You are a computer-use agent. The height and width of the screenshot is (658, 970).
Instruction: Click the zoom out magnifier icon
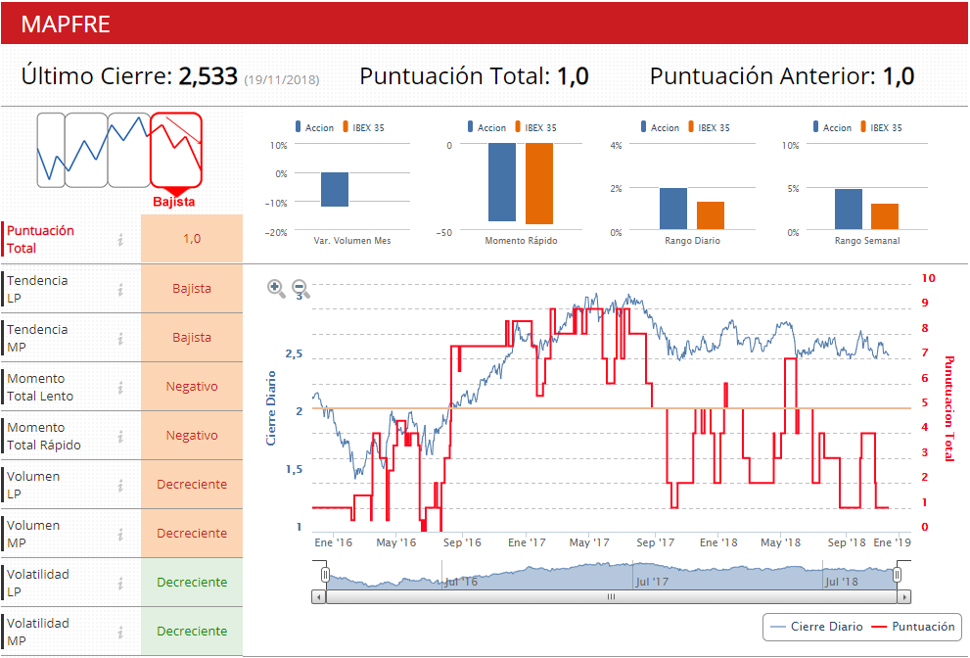pyautogui.click(x=300, y=289)
